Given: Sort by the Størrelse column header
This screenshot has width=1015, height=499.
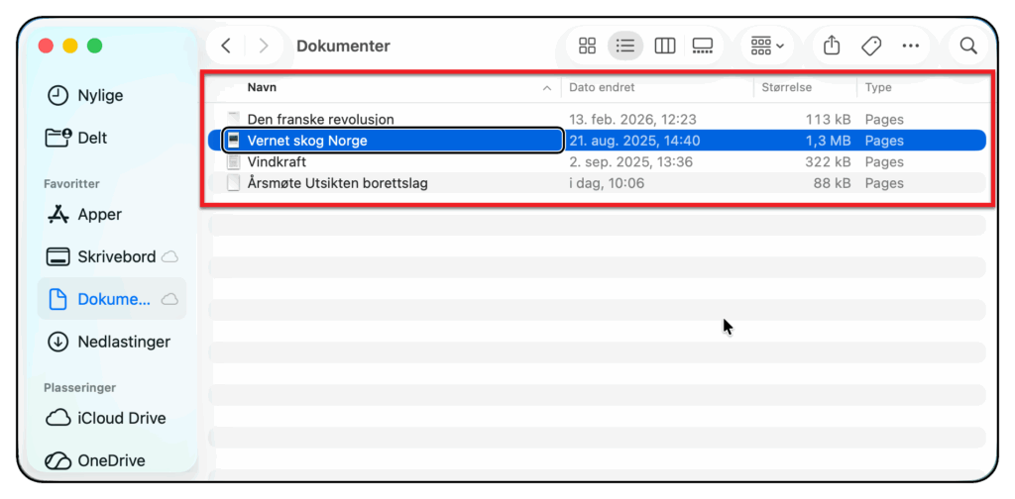Looking at the screenshot, I should point(786,87).
